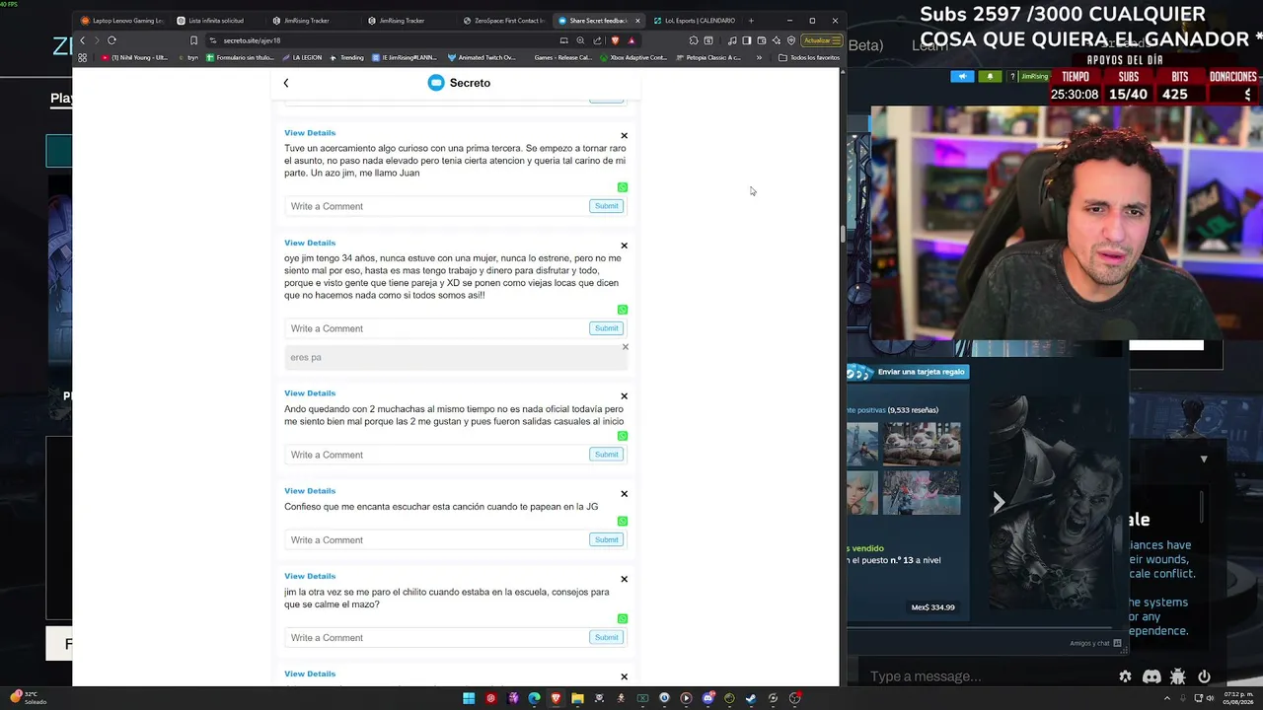Open the Trending bookmark

click(347, 58)
